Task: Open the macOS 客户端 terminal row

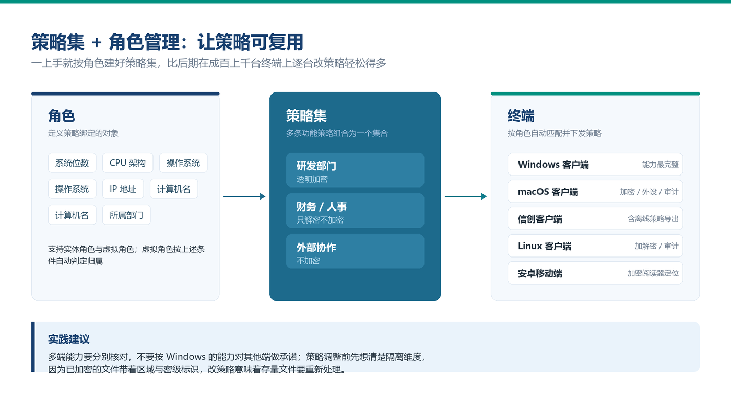Action: 595,191
